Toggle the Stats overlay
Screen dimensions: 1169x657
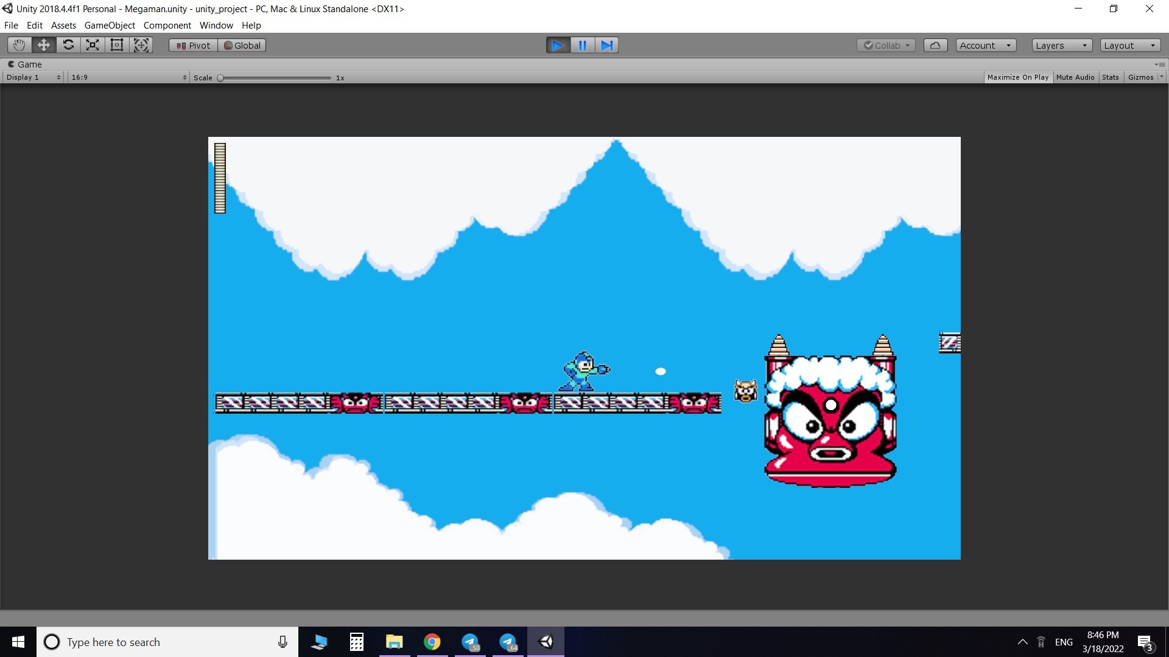coord(1111,77)
